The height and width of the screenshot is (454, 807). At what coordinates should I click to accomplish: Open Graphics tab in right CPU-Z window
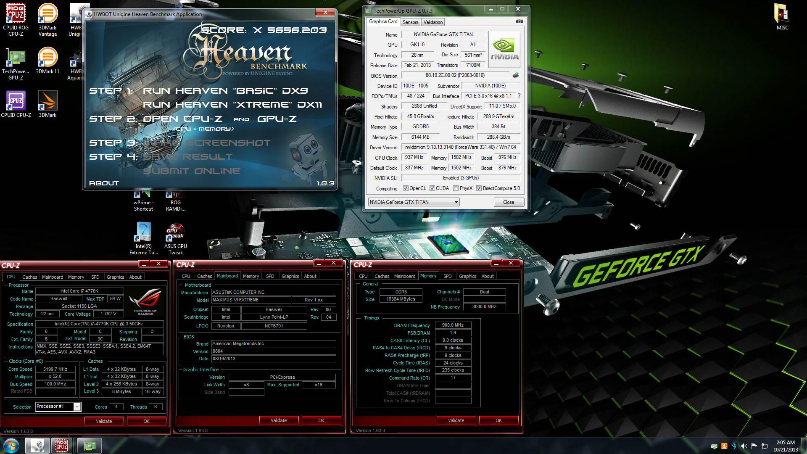467,276
